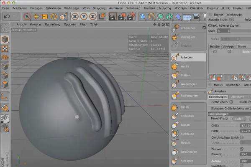Select the Abtragen brush icon
Screen dimensions: 251x167
174,161
